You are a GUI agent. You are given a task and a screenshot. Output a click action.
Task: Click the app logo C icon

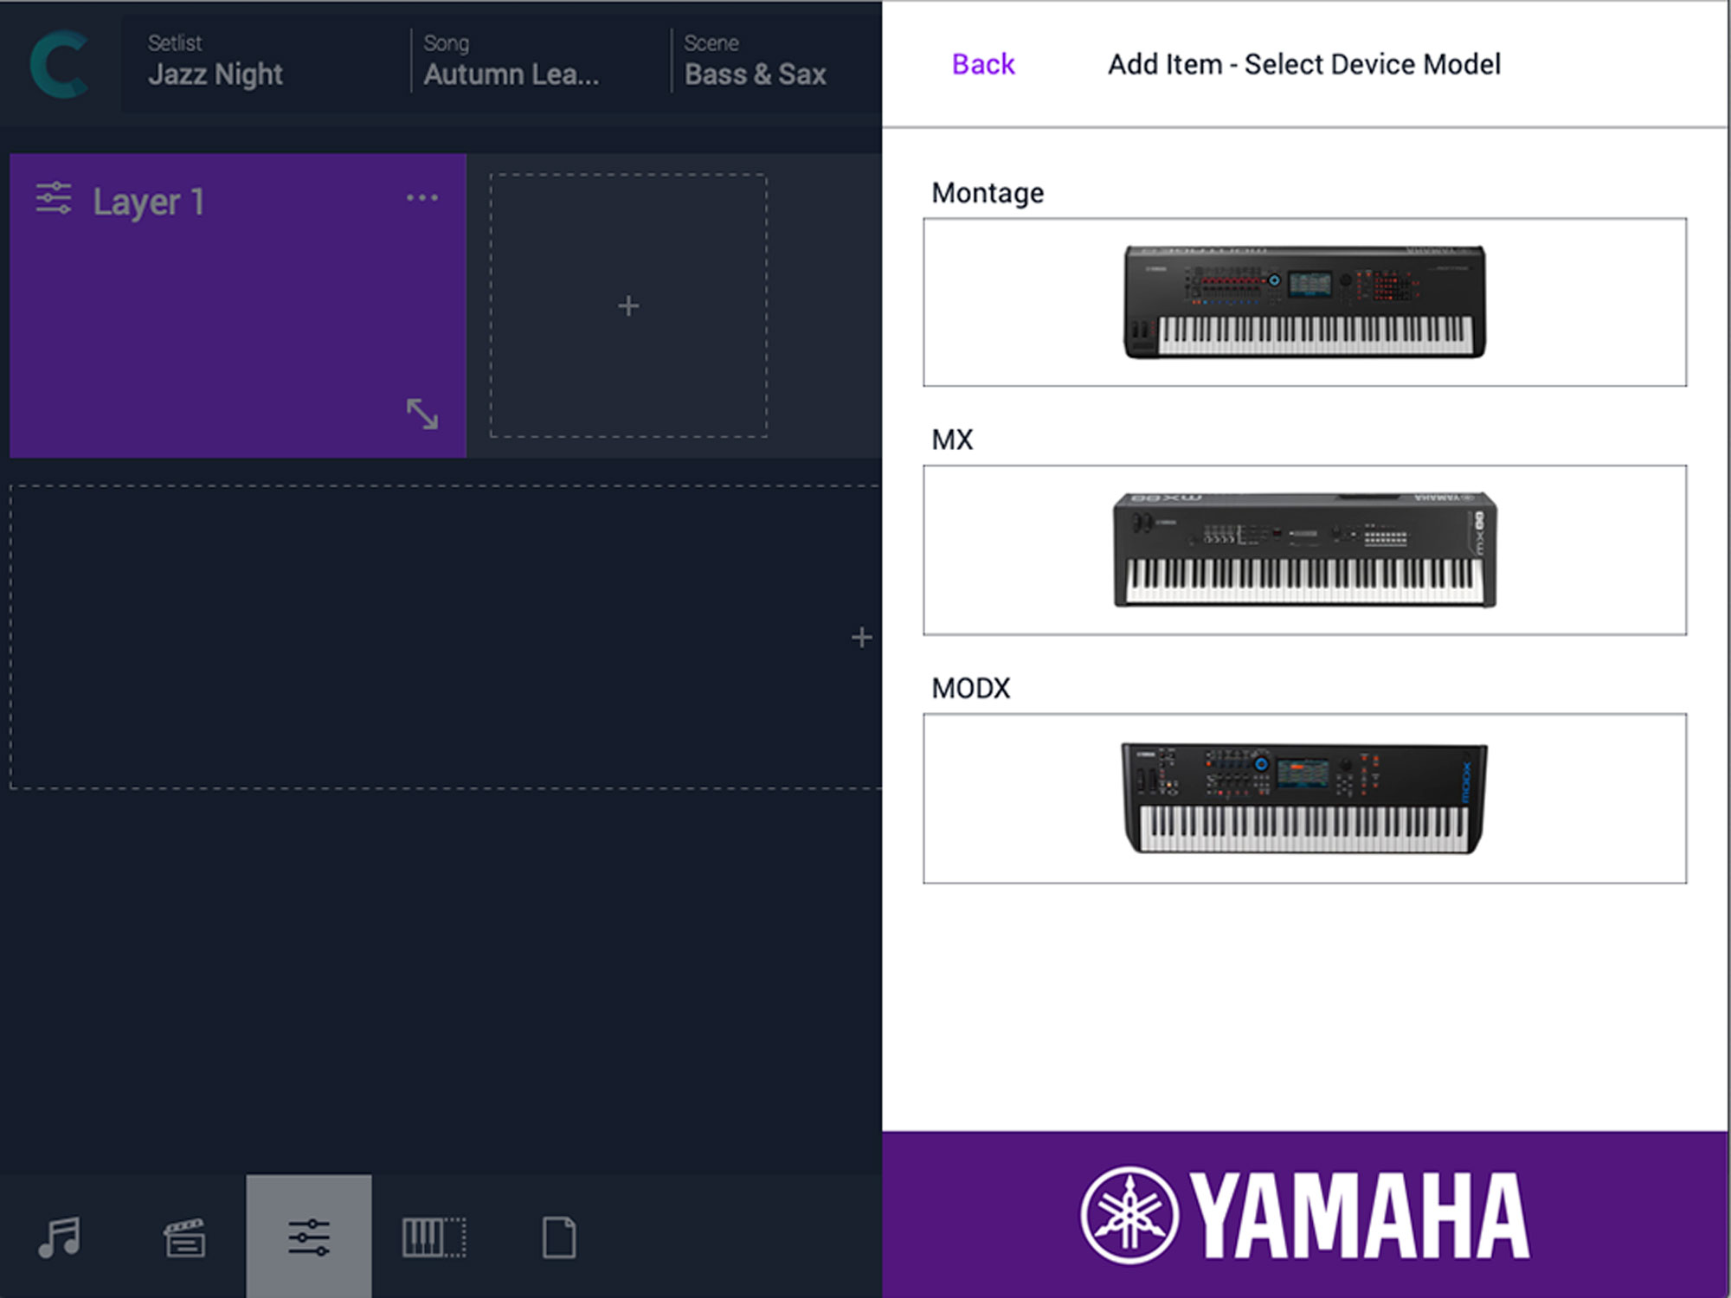[60, 64]
